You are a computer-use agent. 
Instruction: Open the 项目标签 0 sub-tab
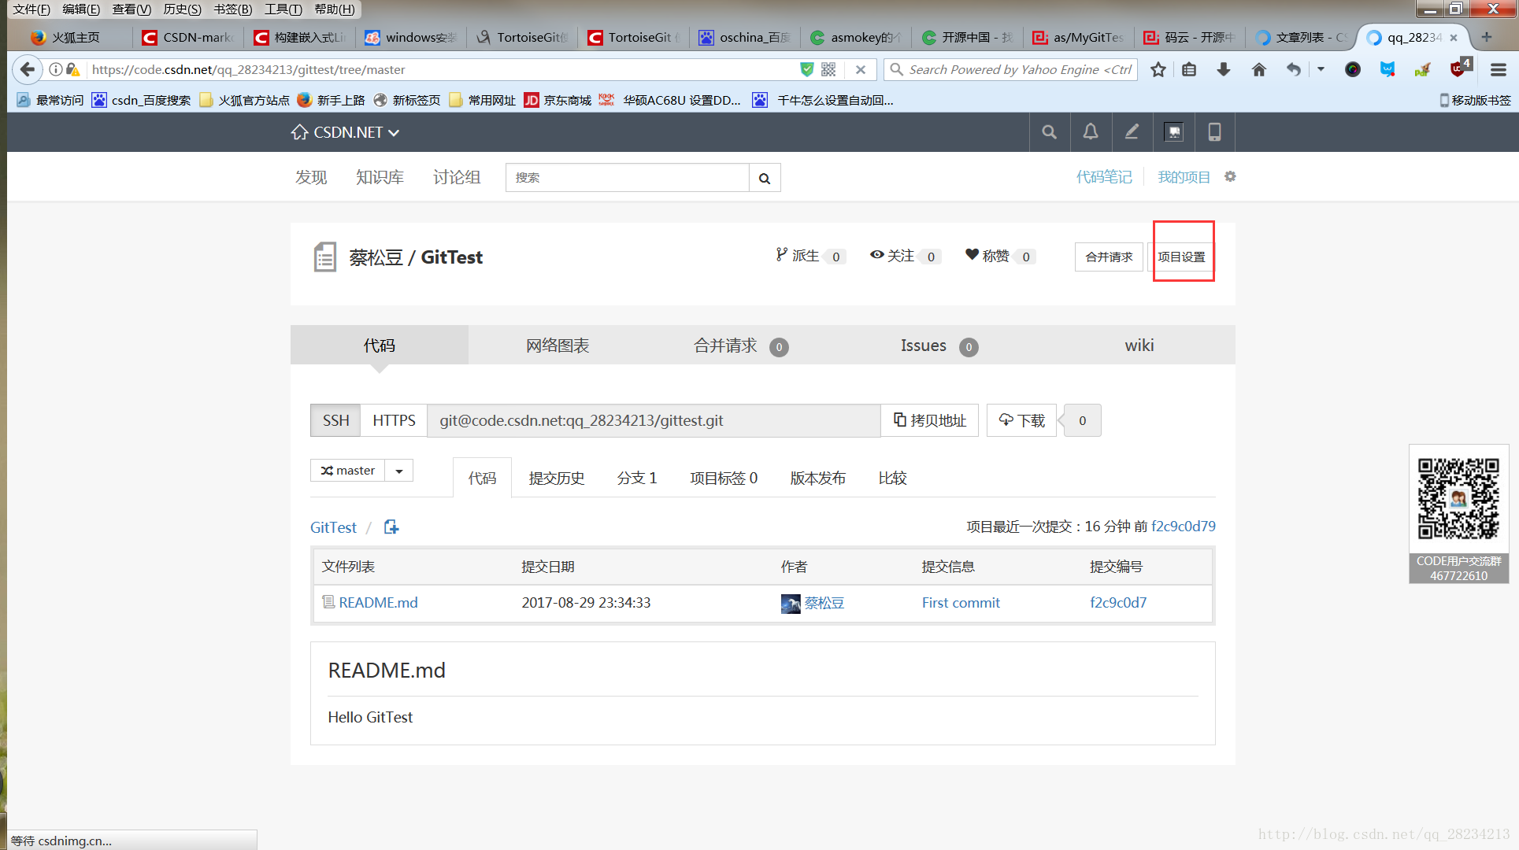724,478
